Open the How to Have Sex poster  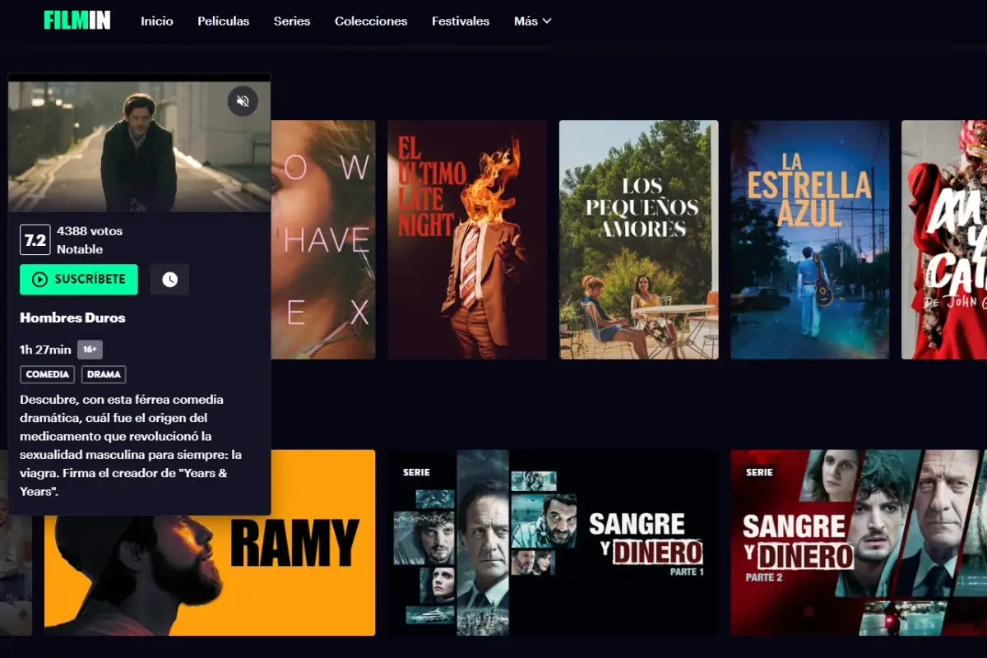(x=323, y=240)
